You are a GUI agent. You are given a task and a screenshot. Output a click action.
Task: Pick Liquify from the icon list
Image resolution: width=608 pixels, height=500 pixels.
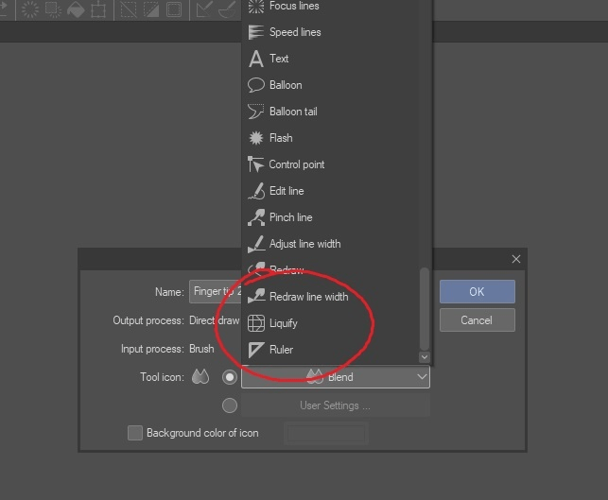tap(330, 323)
